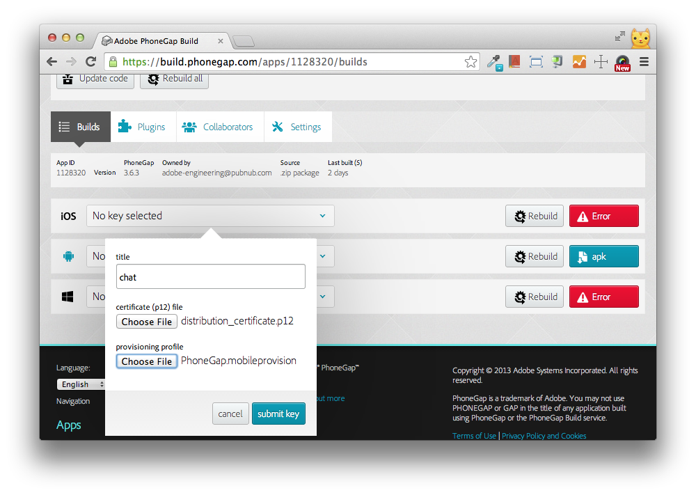Cancel the signing key form
The width and height of the screenshot is (696, 495).
pyautogui.click(x=230, y=414)
